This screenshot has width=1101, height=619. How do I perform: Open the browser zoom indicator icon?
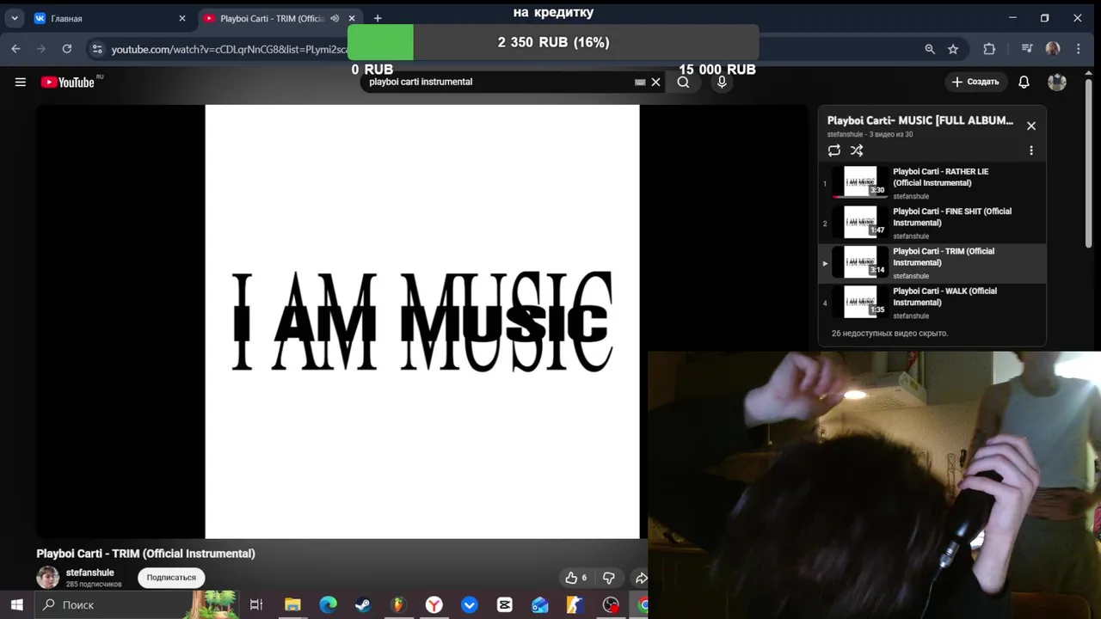(930, 49)
